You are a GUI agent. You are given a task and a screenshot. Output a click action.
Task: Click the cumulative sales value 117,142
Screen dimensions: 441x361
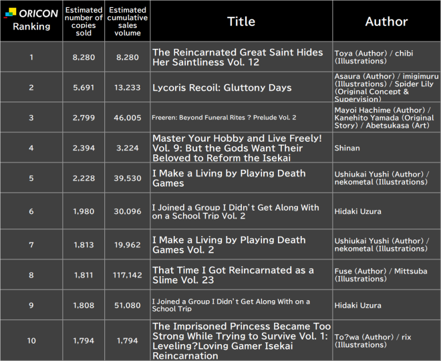coord(127,275)
